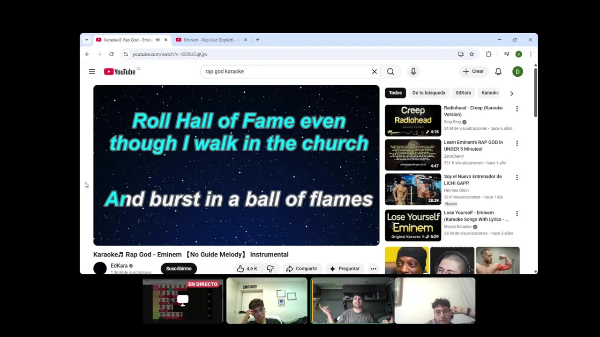Image resolution: width=600 pixels, height=337 pixels.
Task: Open Chrome profile D icon
Action: 518,54
